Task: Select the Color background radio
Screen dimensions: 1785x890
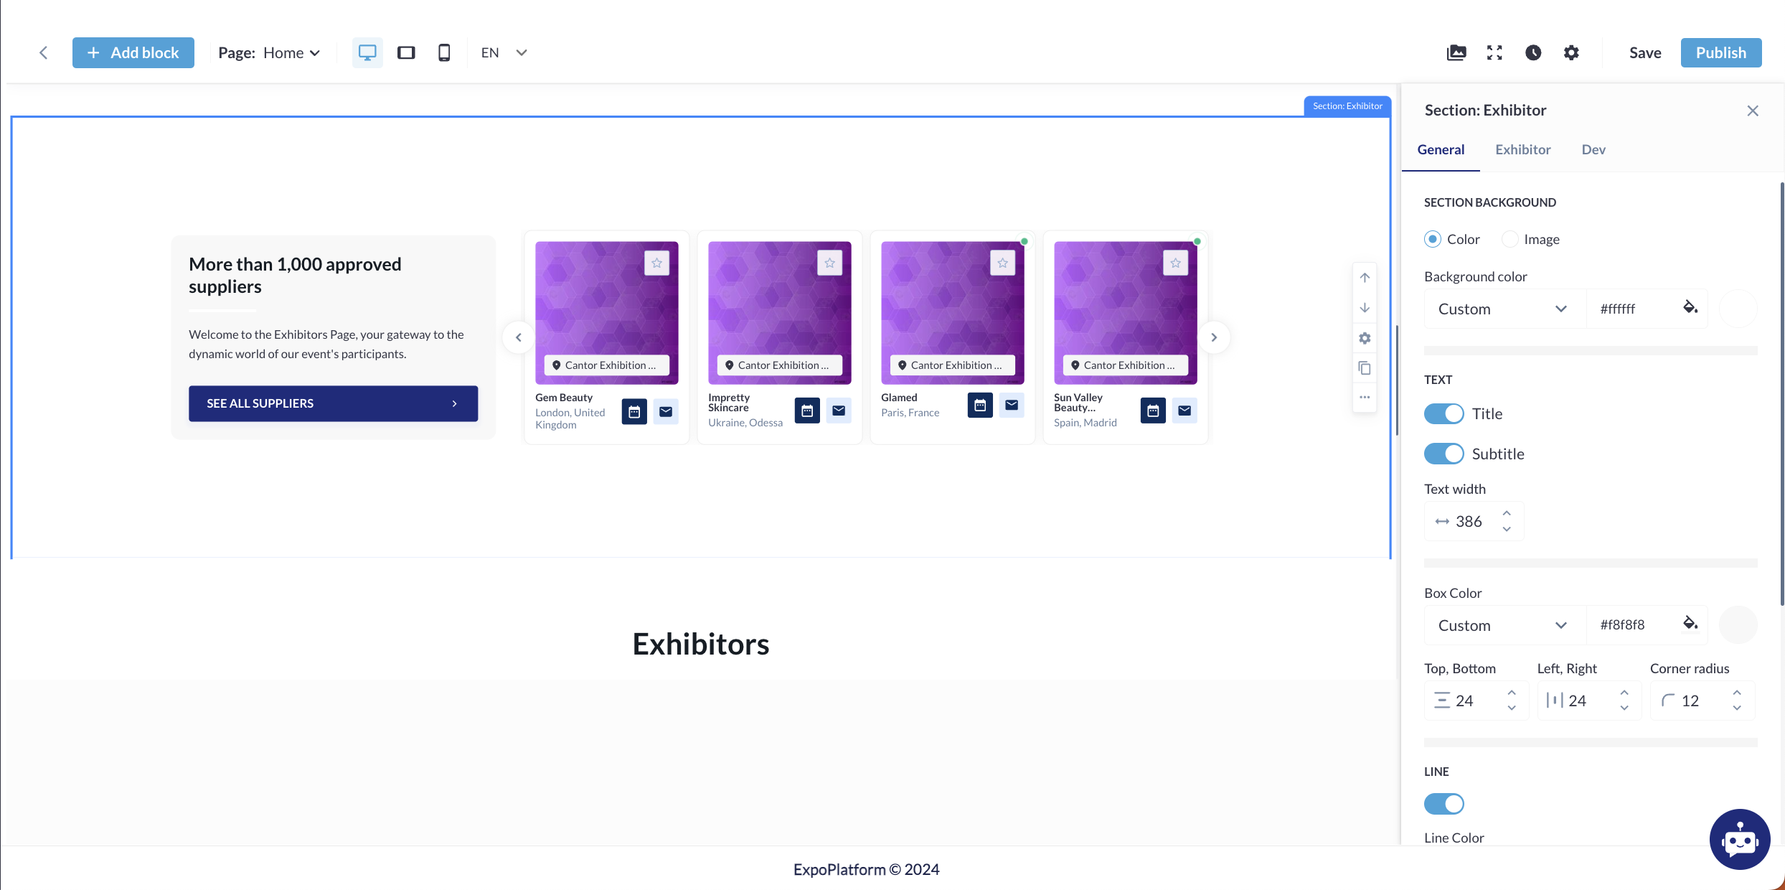Action: [1433, 239]
